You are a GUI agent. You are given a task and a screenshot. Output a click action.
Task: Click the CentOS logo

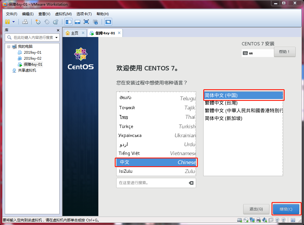[81, 59]
